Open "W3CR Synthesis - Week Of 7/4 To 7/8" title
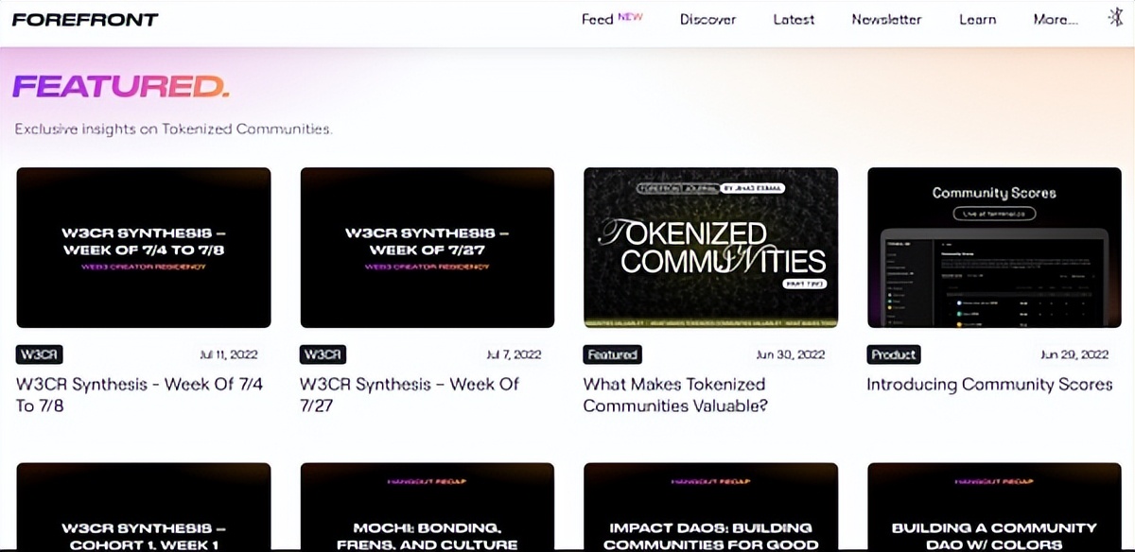The image size is (1135, 552). click(140, 395)
